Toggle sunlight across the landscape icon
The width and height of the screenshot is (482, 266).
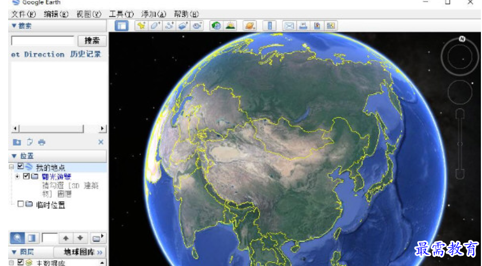[230, 26]
